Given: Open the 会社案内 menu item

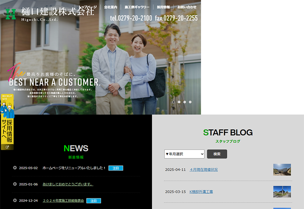Looking at the screenshot, I should [x=111, y=7].
